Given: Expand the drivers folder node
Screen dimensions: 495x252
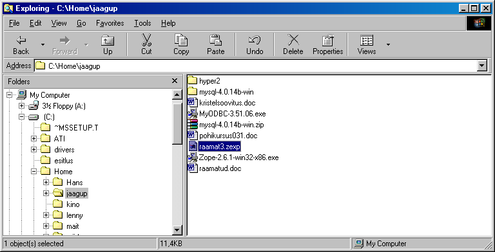Looking at the screenshot, I should click(34, 150).
